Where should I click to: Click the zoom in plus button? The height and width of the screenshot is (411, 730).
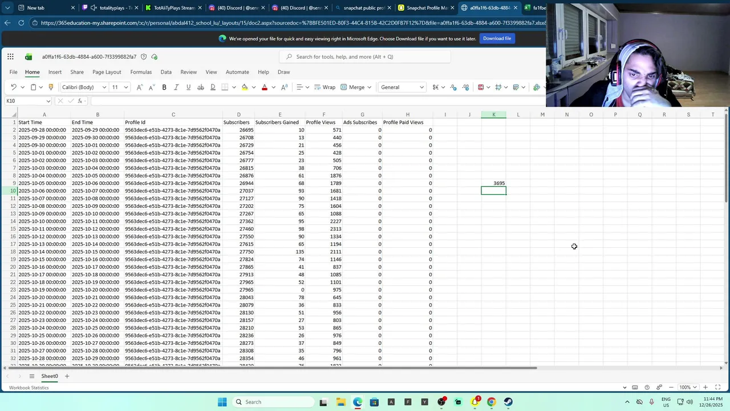click(x=705, y=388)
